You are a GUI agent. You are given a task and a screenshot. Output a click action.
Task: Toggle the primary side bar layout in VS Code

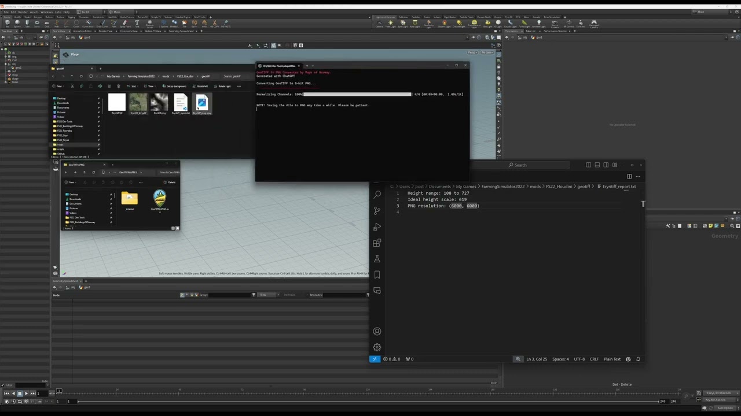589,165
